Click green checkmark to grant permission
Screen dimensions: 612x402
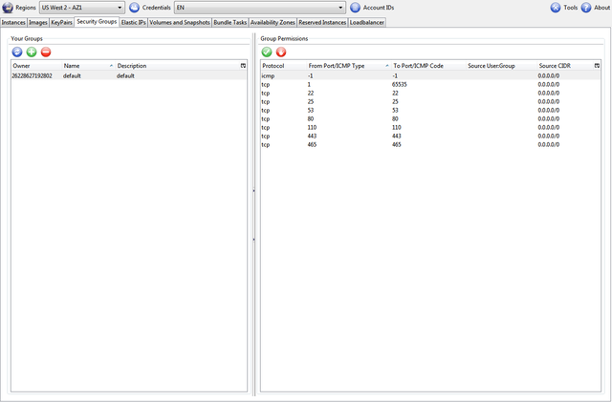267,52
